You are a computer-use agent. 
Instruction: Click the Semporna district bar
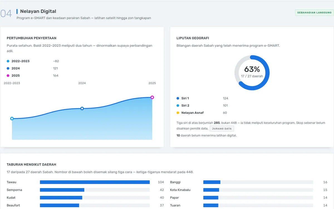[95, 190]
